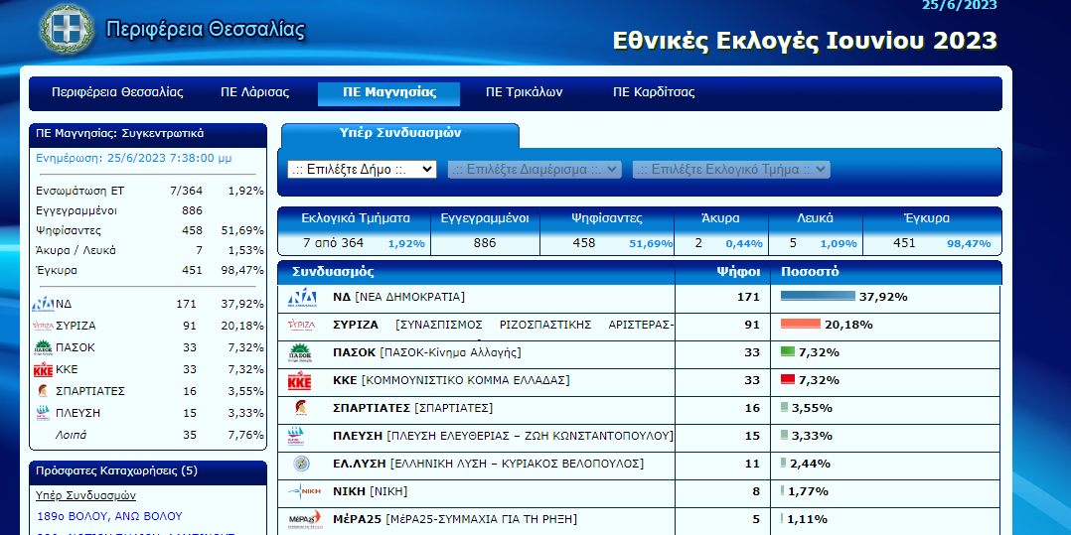Click the ΠΛΕΥΣΗ logo in left summary panel
The height and width of the screenshot is (535, 1071).
point(43,413)
